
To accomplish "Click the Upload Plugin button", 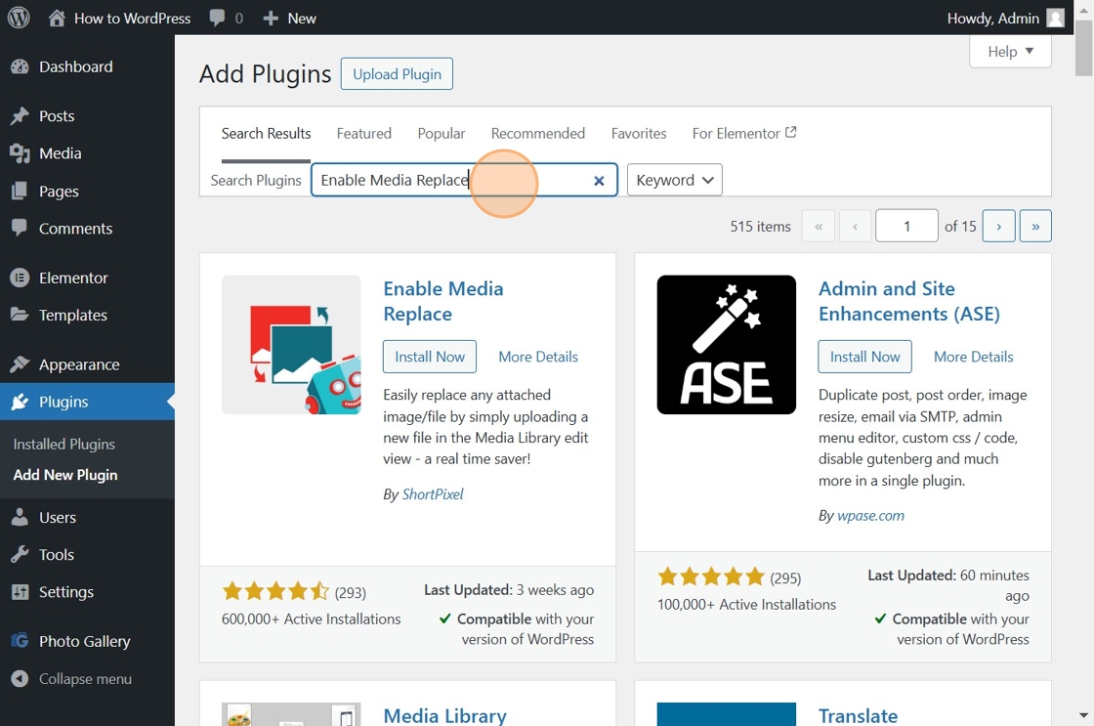I will pos(397,74).
